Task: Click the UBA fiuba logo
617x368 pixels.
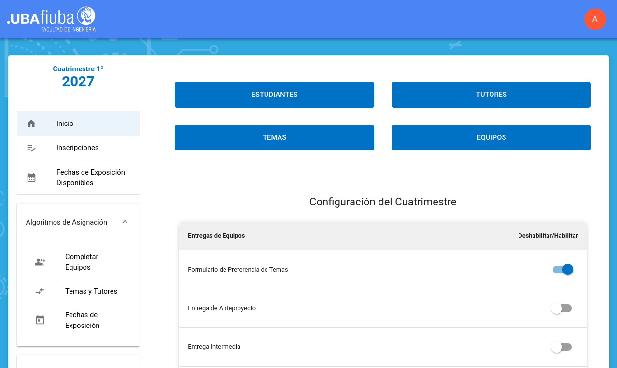Action: pos(51,19)
